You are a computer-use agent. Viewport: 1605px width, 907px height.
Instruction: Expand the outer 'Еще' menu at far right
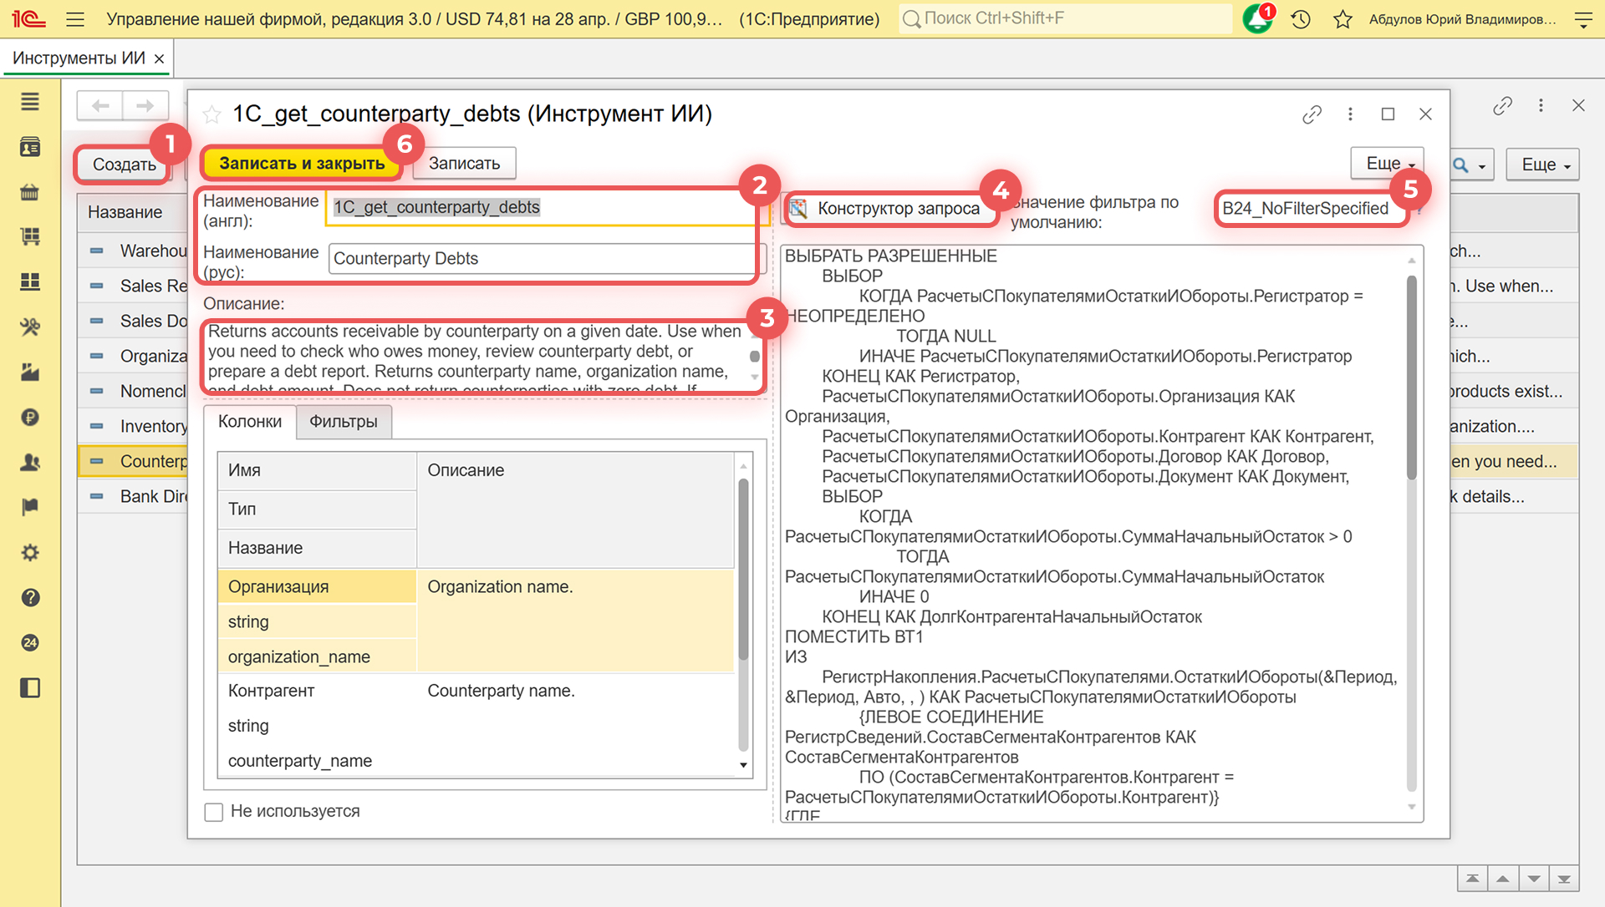tap(1545, 165)
